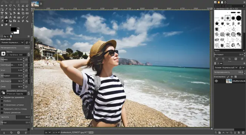
Task: Delete tool preset button
Action: tap(19, 132)
